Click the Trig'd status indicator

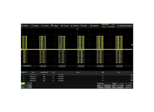coord(113,24)
